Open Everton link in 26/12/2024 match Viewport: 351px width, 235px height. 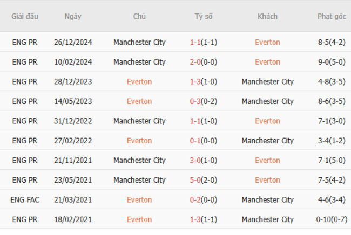pos(267,42)
